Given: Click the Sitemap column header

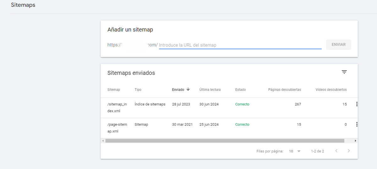Looking at the screenshot, I should point(114,90).
